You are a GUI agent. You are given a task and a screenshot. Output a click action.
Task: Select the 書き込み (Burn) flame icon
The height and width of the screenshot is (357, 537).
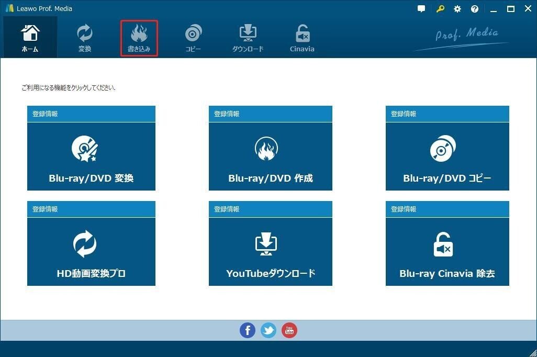pyautogui.click(x=139, y=32)
